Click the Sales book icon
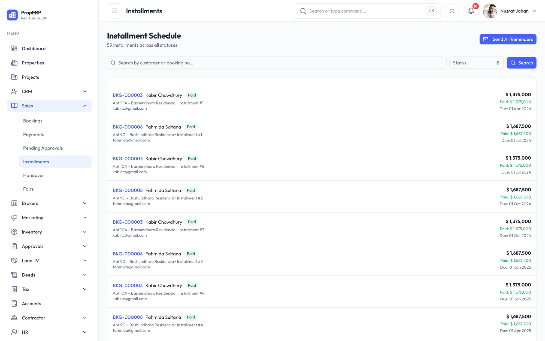545x341 pixels. click(x=14, y=106)
